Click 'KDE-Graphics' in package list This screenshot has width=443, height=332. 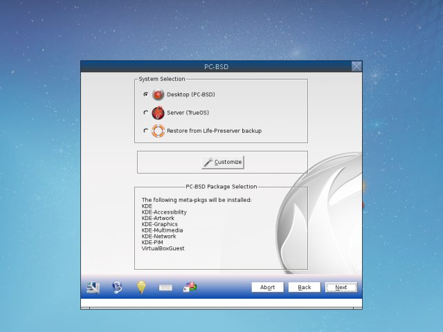(160, 224)
